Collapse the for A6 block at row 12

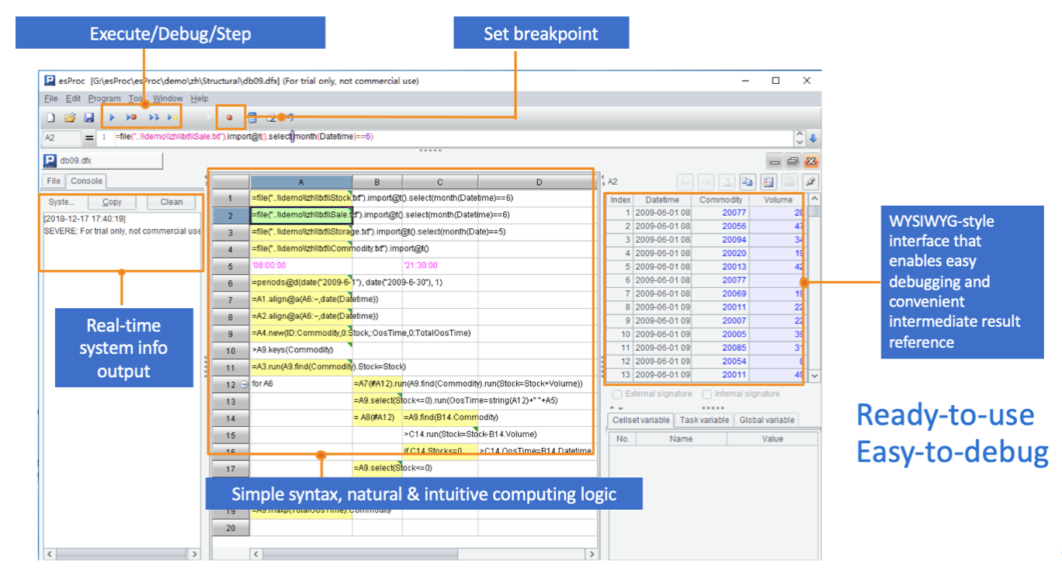coord(245,384)
